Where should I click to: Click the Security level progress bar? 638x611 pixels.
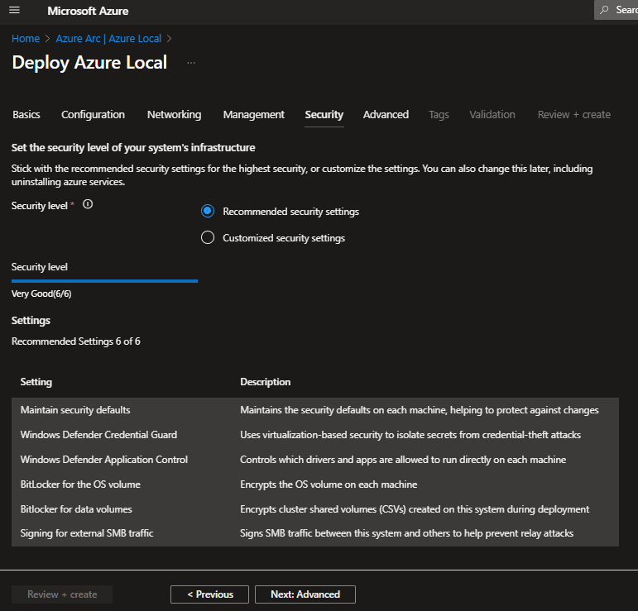pos(104,281)
